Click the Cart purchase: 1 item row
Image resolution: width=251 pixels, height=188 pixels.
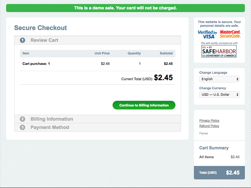98,64
